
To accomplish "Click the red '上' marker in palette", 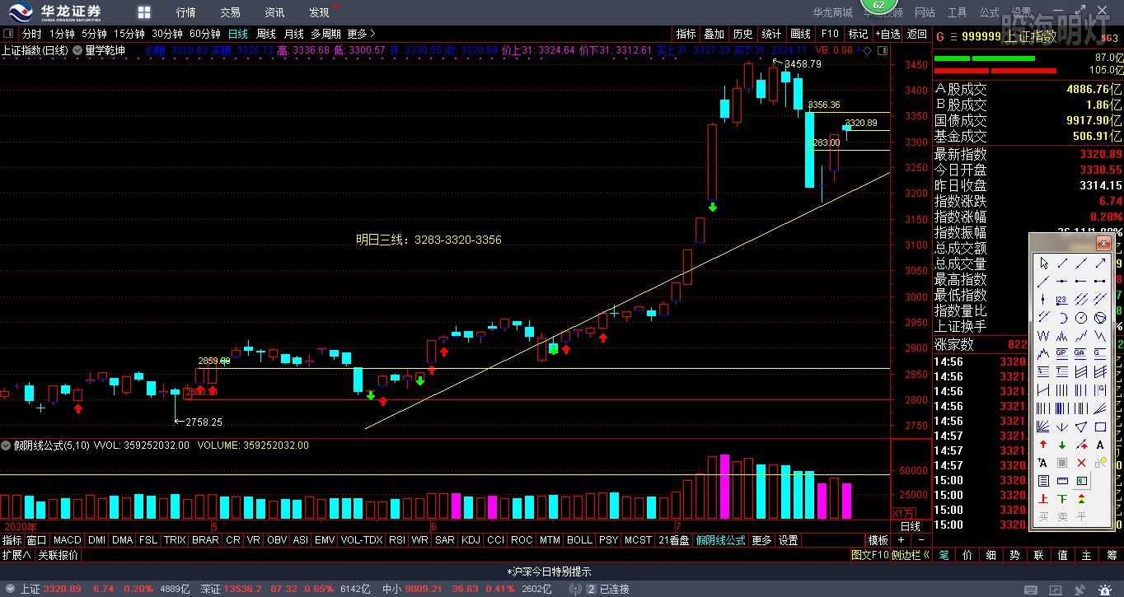I will tap(1044, 499).
